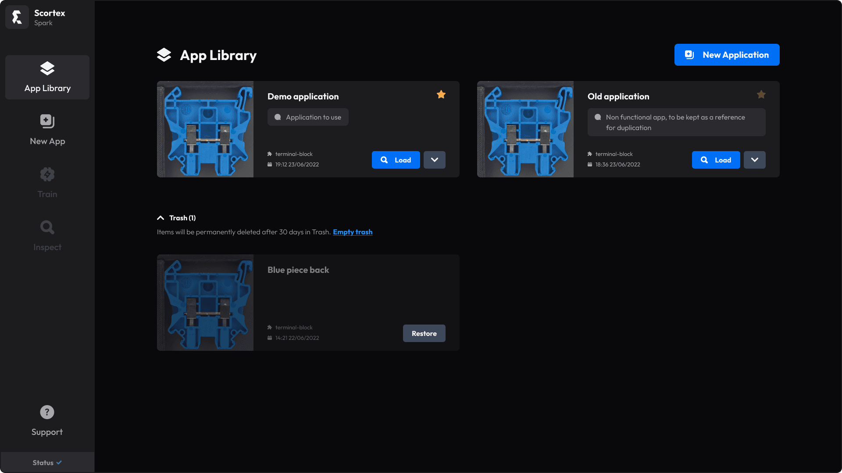Open the App Library sidebar section
Viewport: 842px width, 473px height.
[47, 77]
